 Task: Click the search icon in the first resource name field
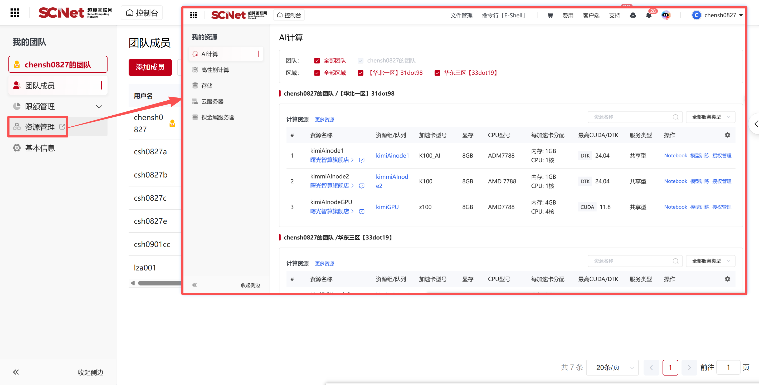[x=675, y=117]
